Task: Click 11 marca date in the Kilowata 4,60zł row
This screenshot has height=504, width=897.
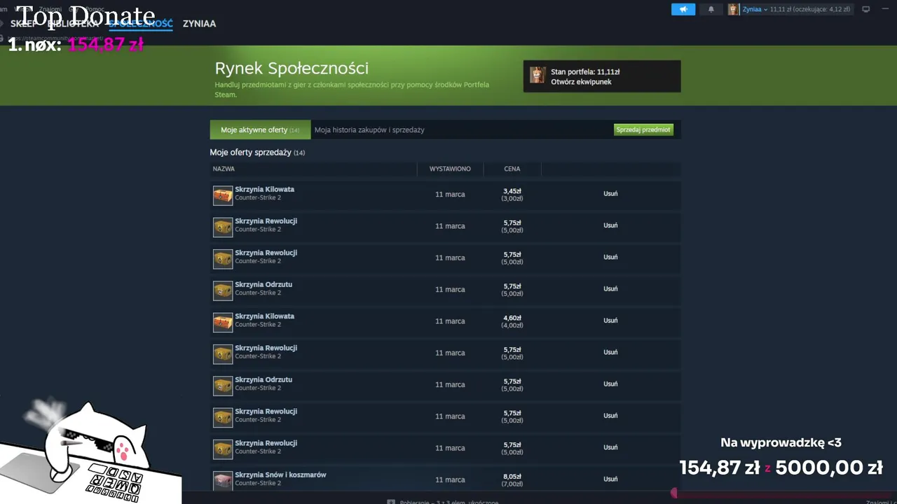Action: click(450, 321)
